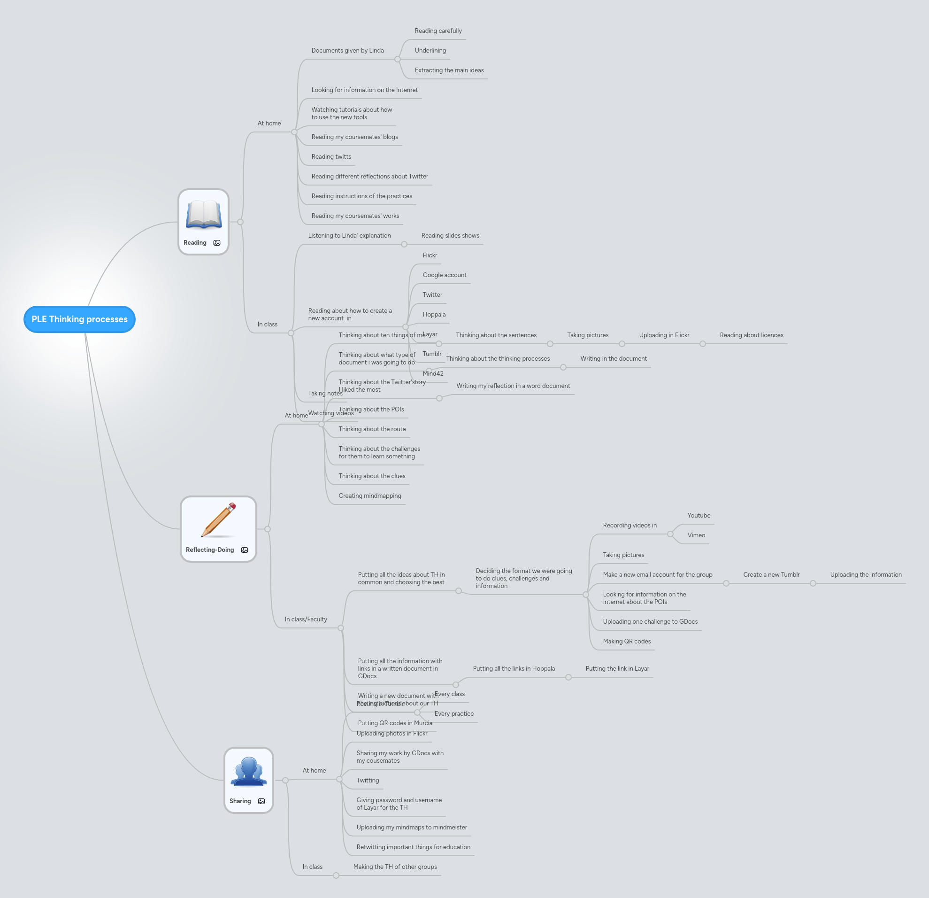Open the image attachment beside the Reading label

(x=216, y=242)
